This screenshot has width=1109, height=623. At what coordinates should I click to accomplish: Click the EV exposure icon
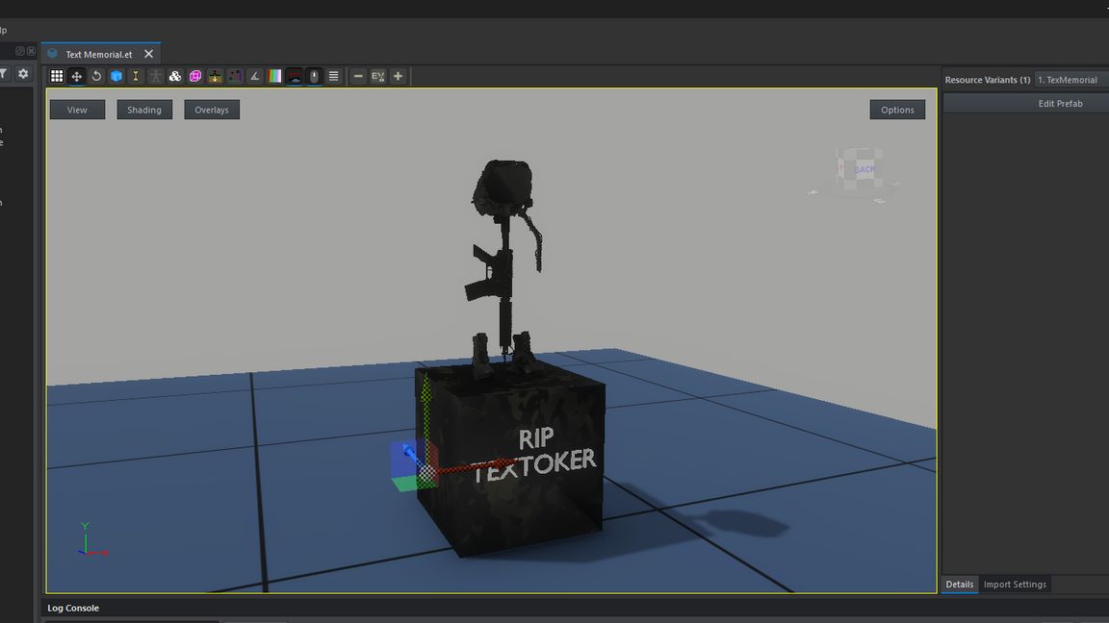[x=377, y=76]
